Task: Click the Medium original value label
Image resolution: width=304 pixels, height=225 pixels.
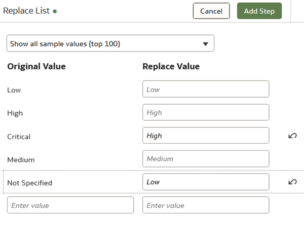Action: [x=20, y=160]
